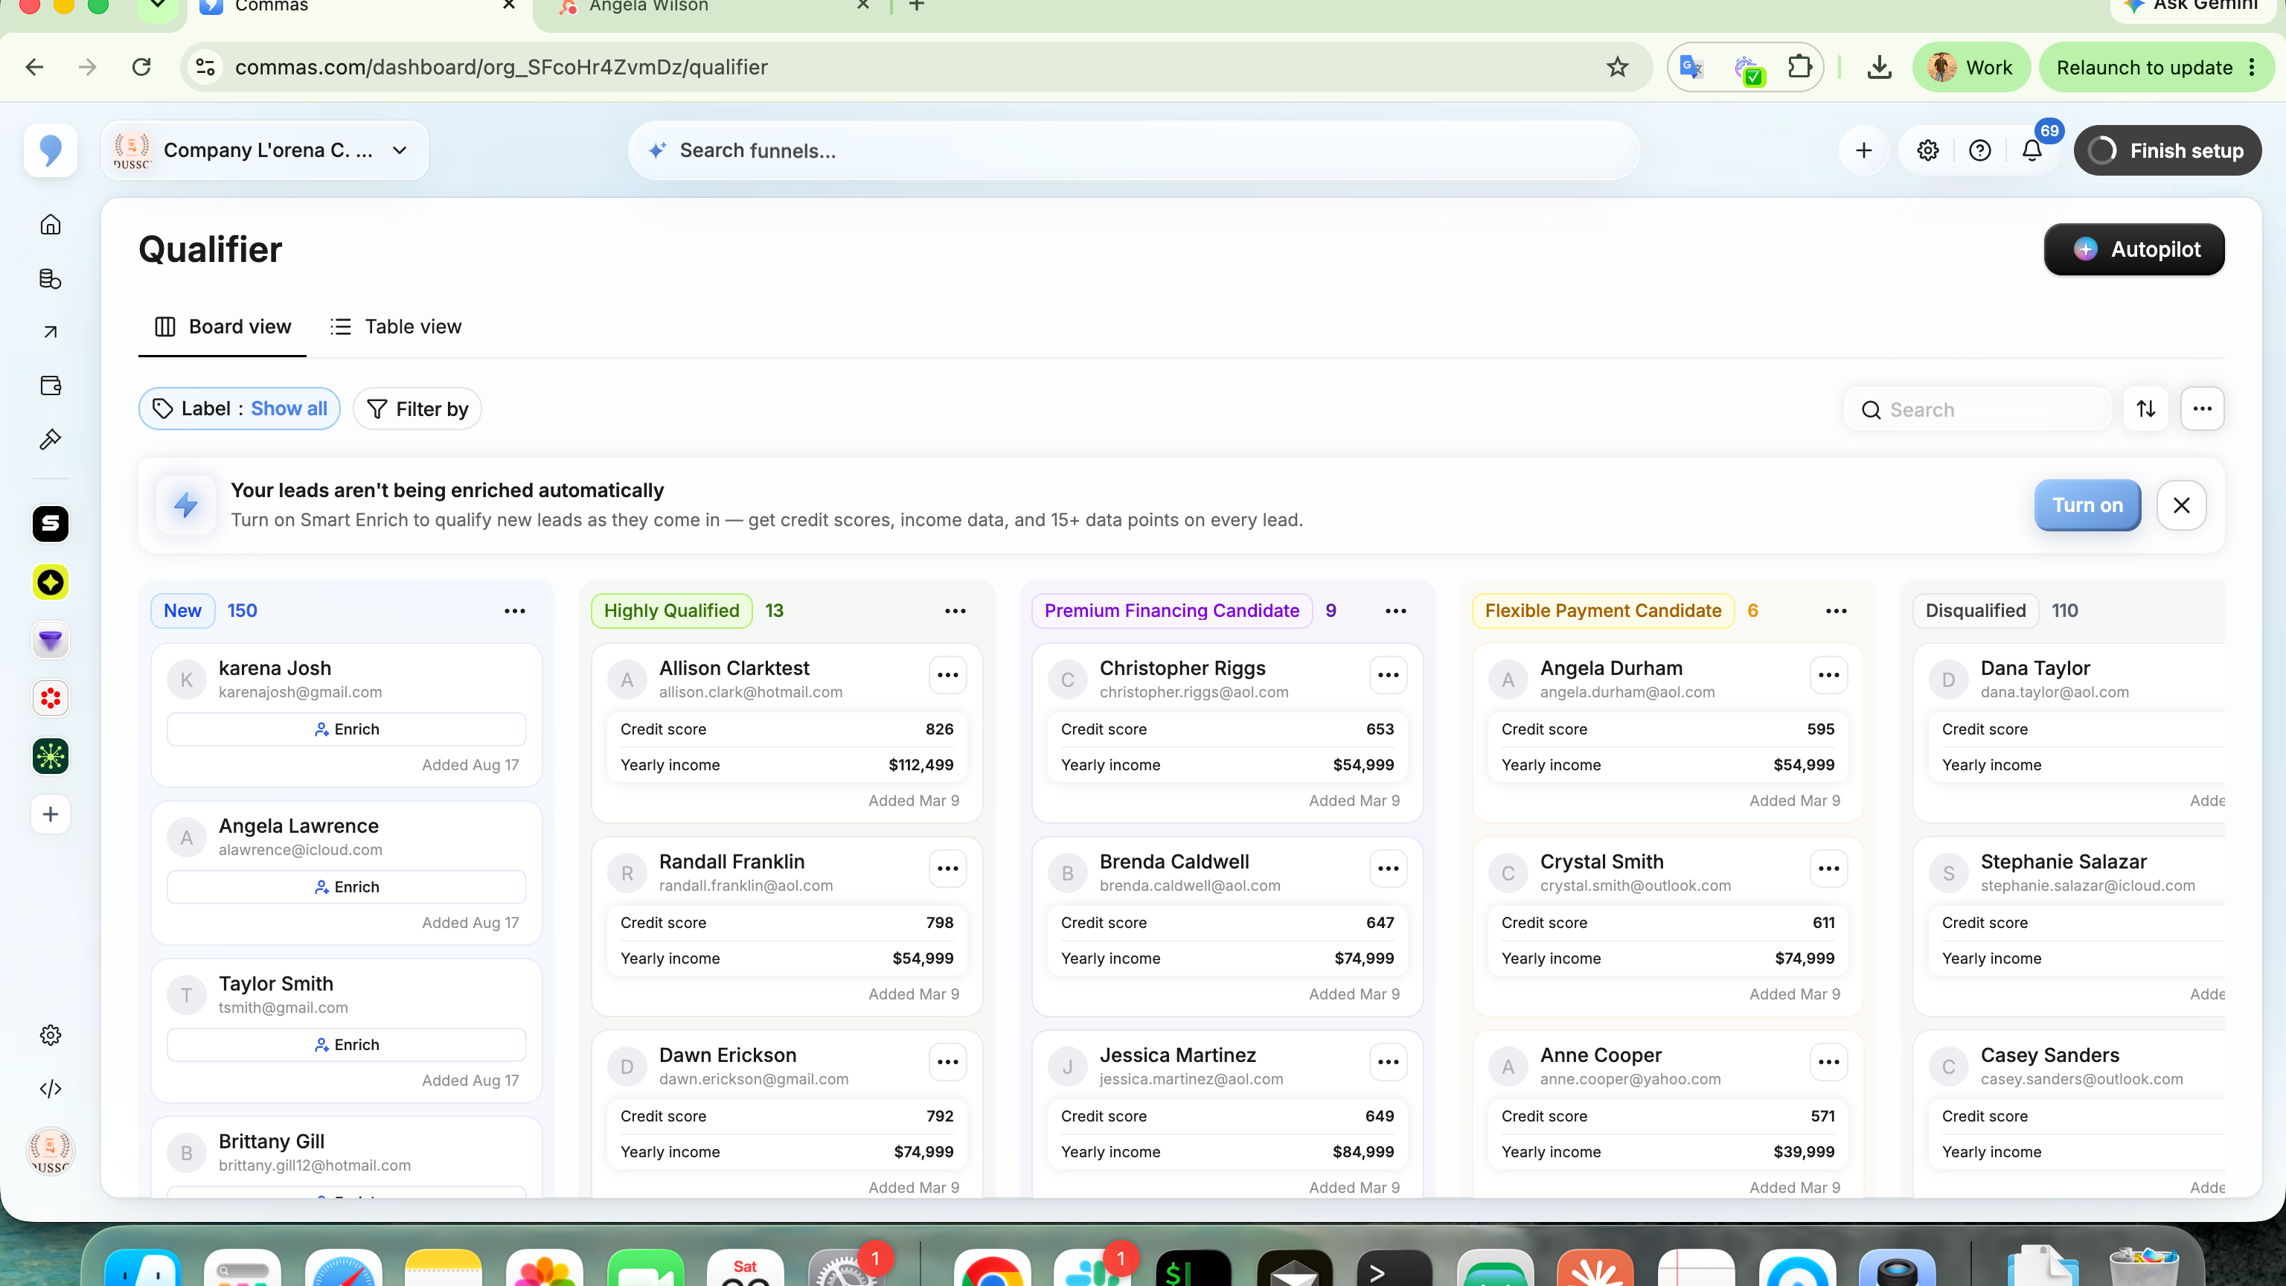Open Label: Show all filter dropdown
Viewport: 2286px width, 1286px height.
[240, 409]
